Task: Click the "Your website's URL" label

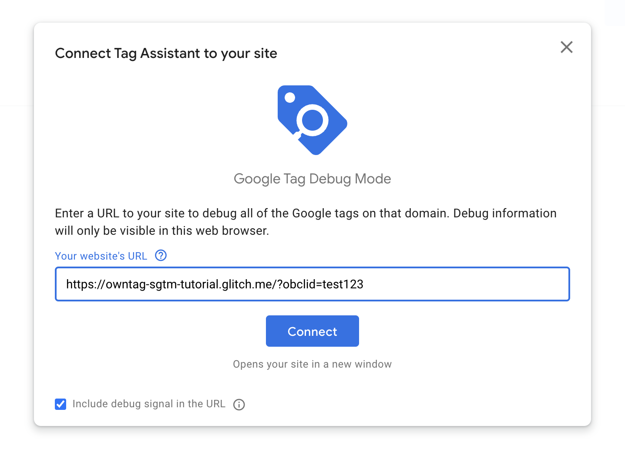Action: coord(101,256)
